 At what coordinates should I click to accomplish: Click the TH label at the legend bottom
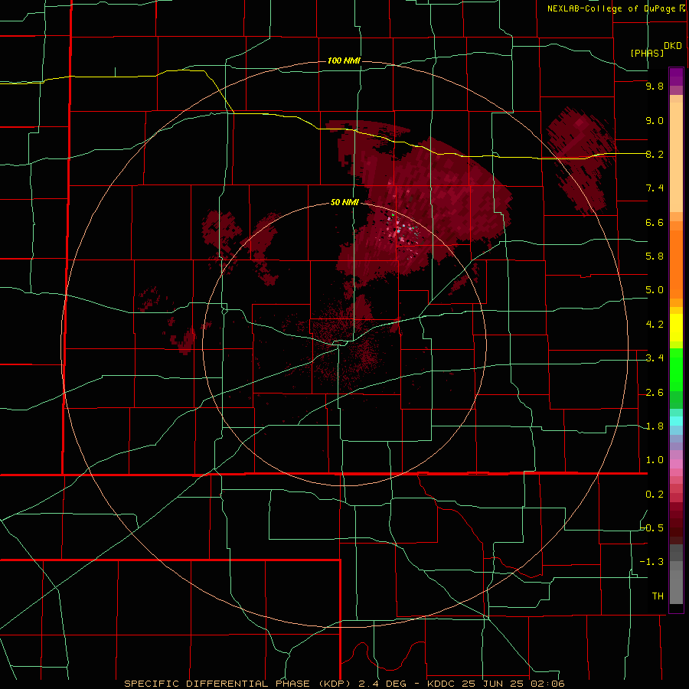658,596
